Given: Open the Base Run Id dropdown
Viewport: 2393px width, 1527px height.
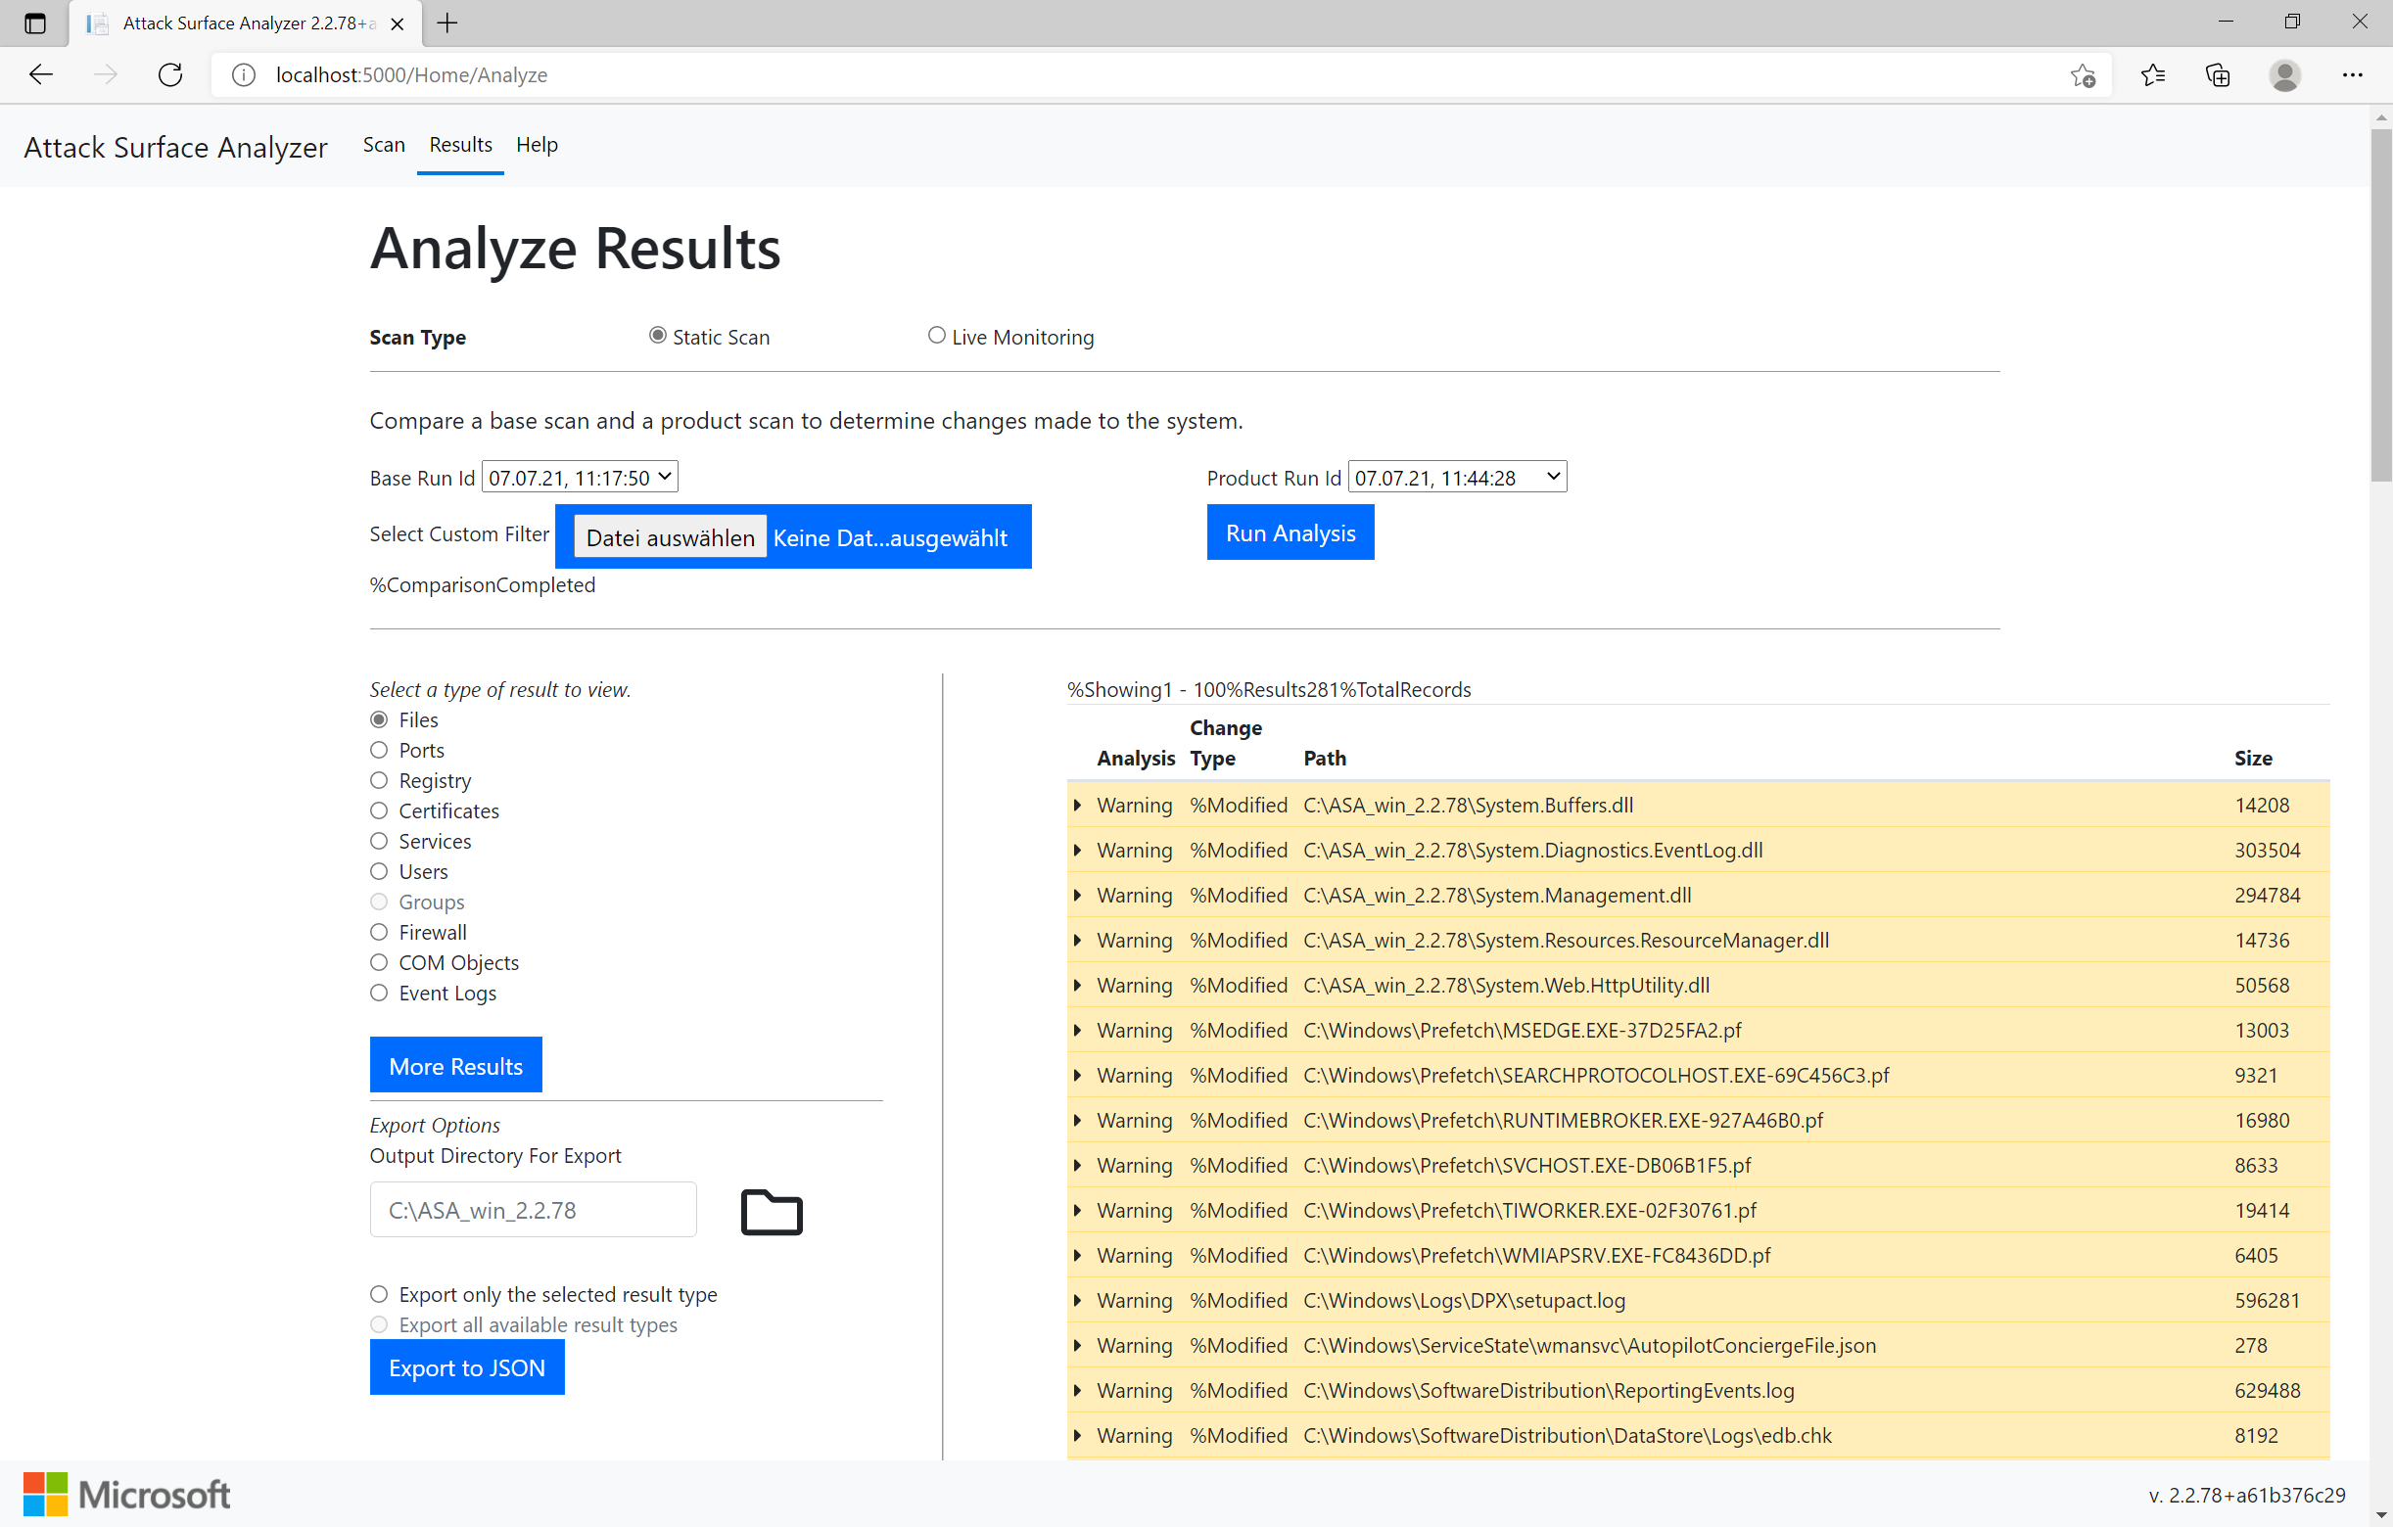Looking at the screenshot, I should [x=580, y=476].
